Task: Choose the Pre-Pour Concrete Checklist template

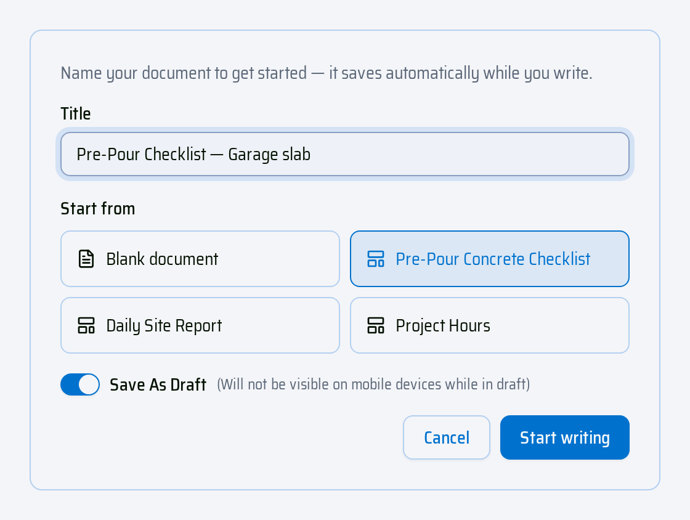Action: 490,259
